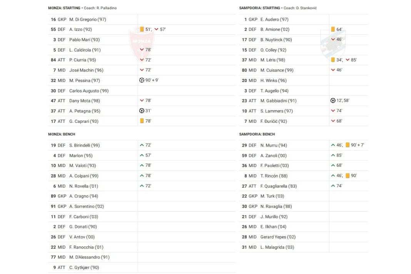
Task: Click the Monza: Starting section heading
Action: pyautogui.click(x=64, y=8)
